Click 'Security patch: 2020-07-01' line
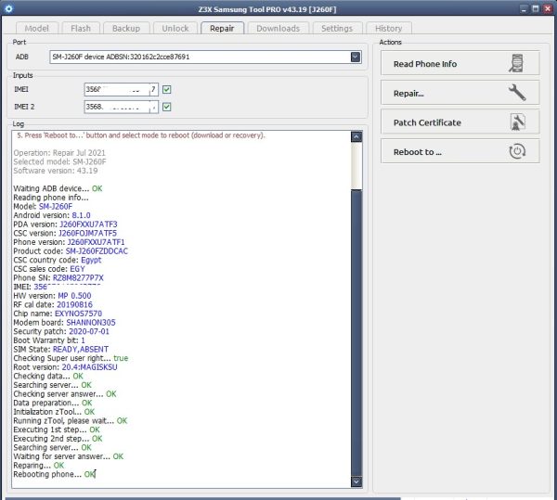The width and height of the screenshot is (557, 500). click(61, 331)
